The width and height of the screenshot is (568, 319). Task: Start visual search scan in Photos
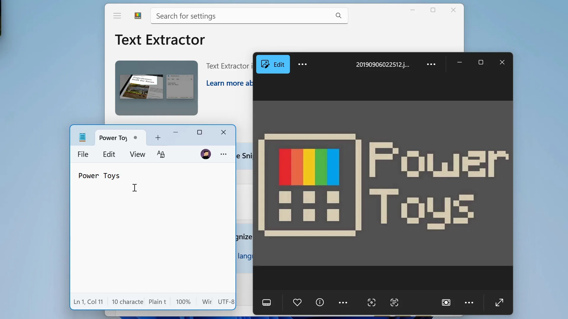(x=372, y=302)
